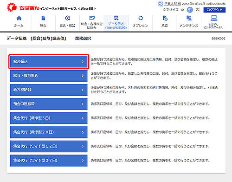Open the 預金口座振替 menu button

coord(49,104)
